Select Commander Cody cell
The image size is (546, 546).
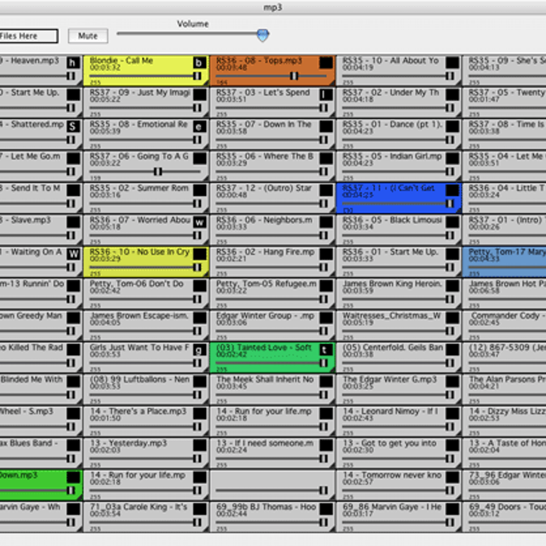[x=504, y=325]
